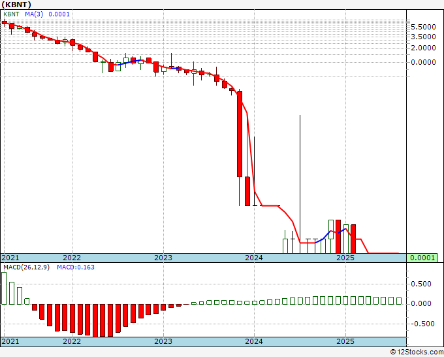Click 2023 on the MACD timeline
The height and width of the screenshot is (357, 444).
point(163,341)
